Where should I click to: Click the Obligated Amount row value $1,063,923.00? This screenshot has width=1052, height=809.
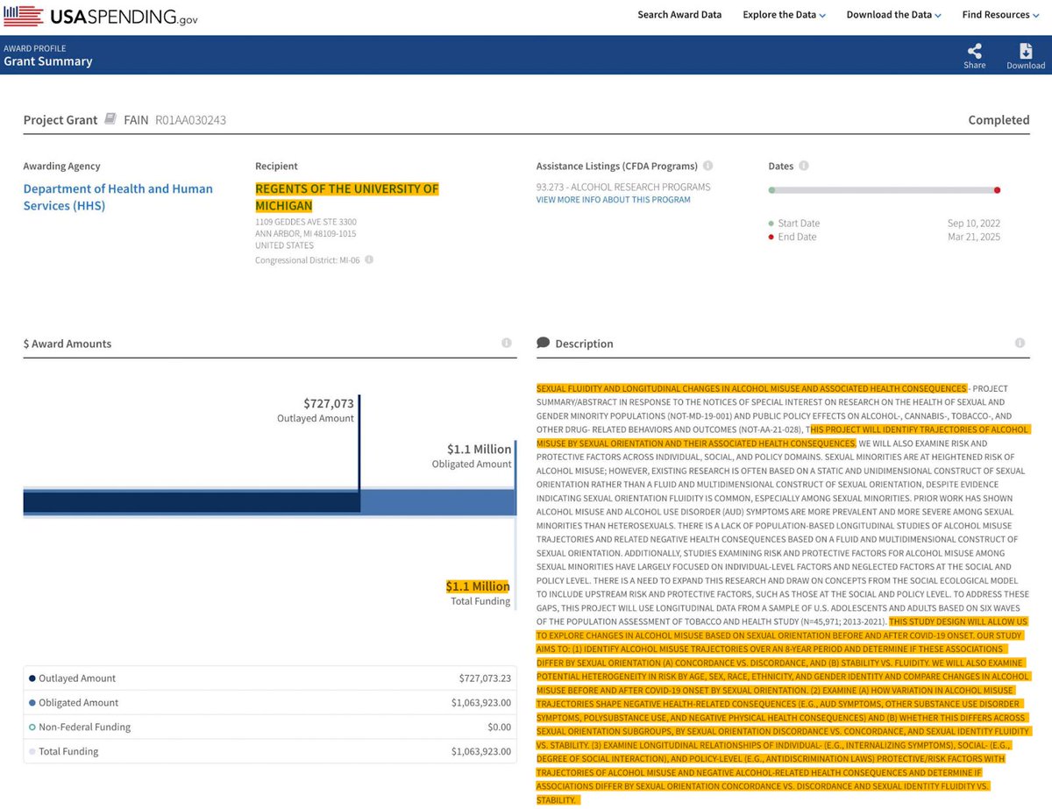pos(481,703)
